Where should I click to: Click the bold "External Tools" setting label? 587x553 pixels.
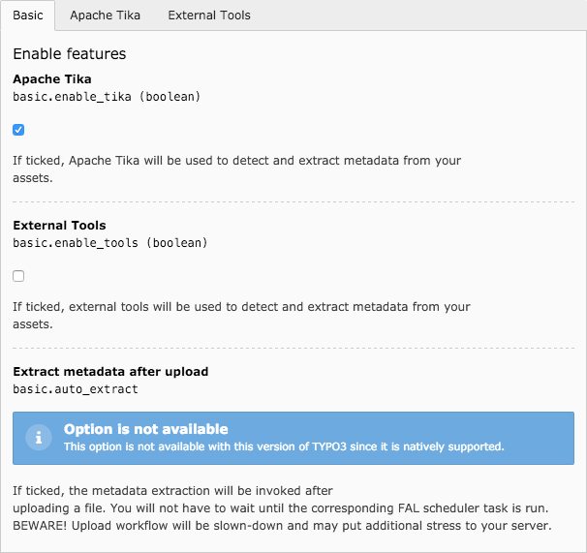(x=59, y=226)
